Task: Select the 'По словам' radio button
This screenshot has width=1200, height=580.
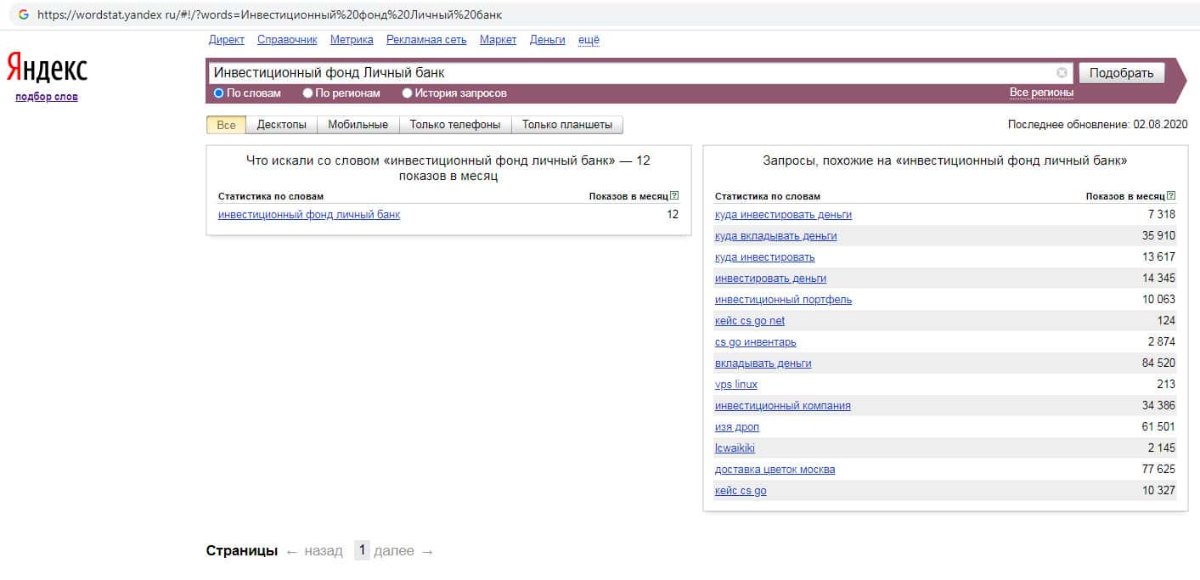Action: pos(219,93)
